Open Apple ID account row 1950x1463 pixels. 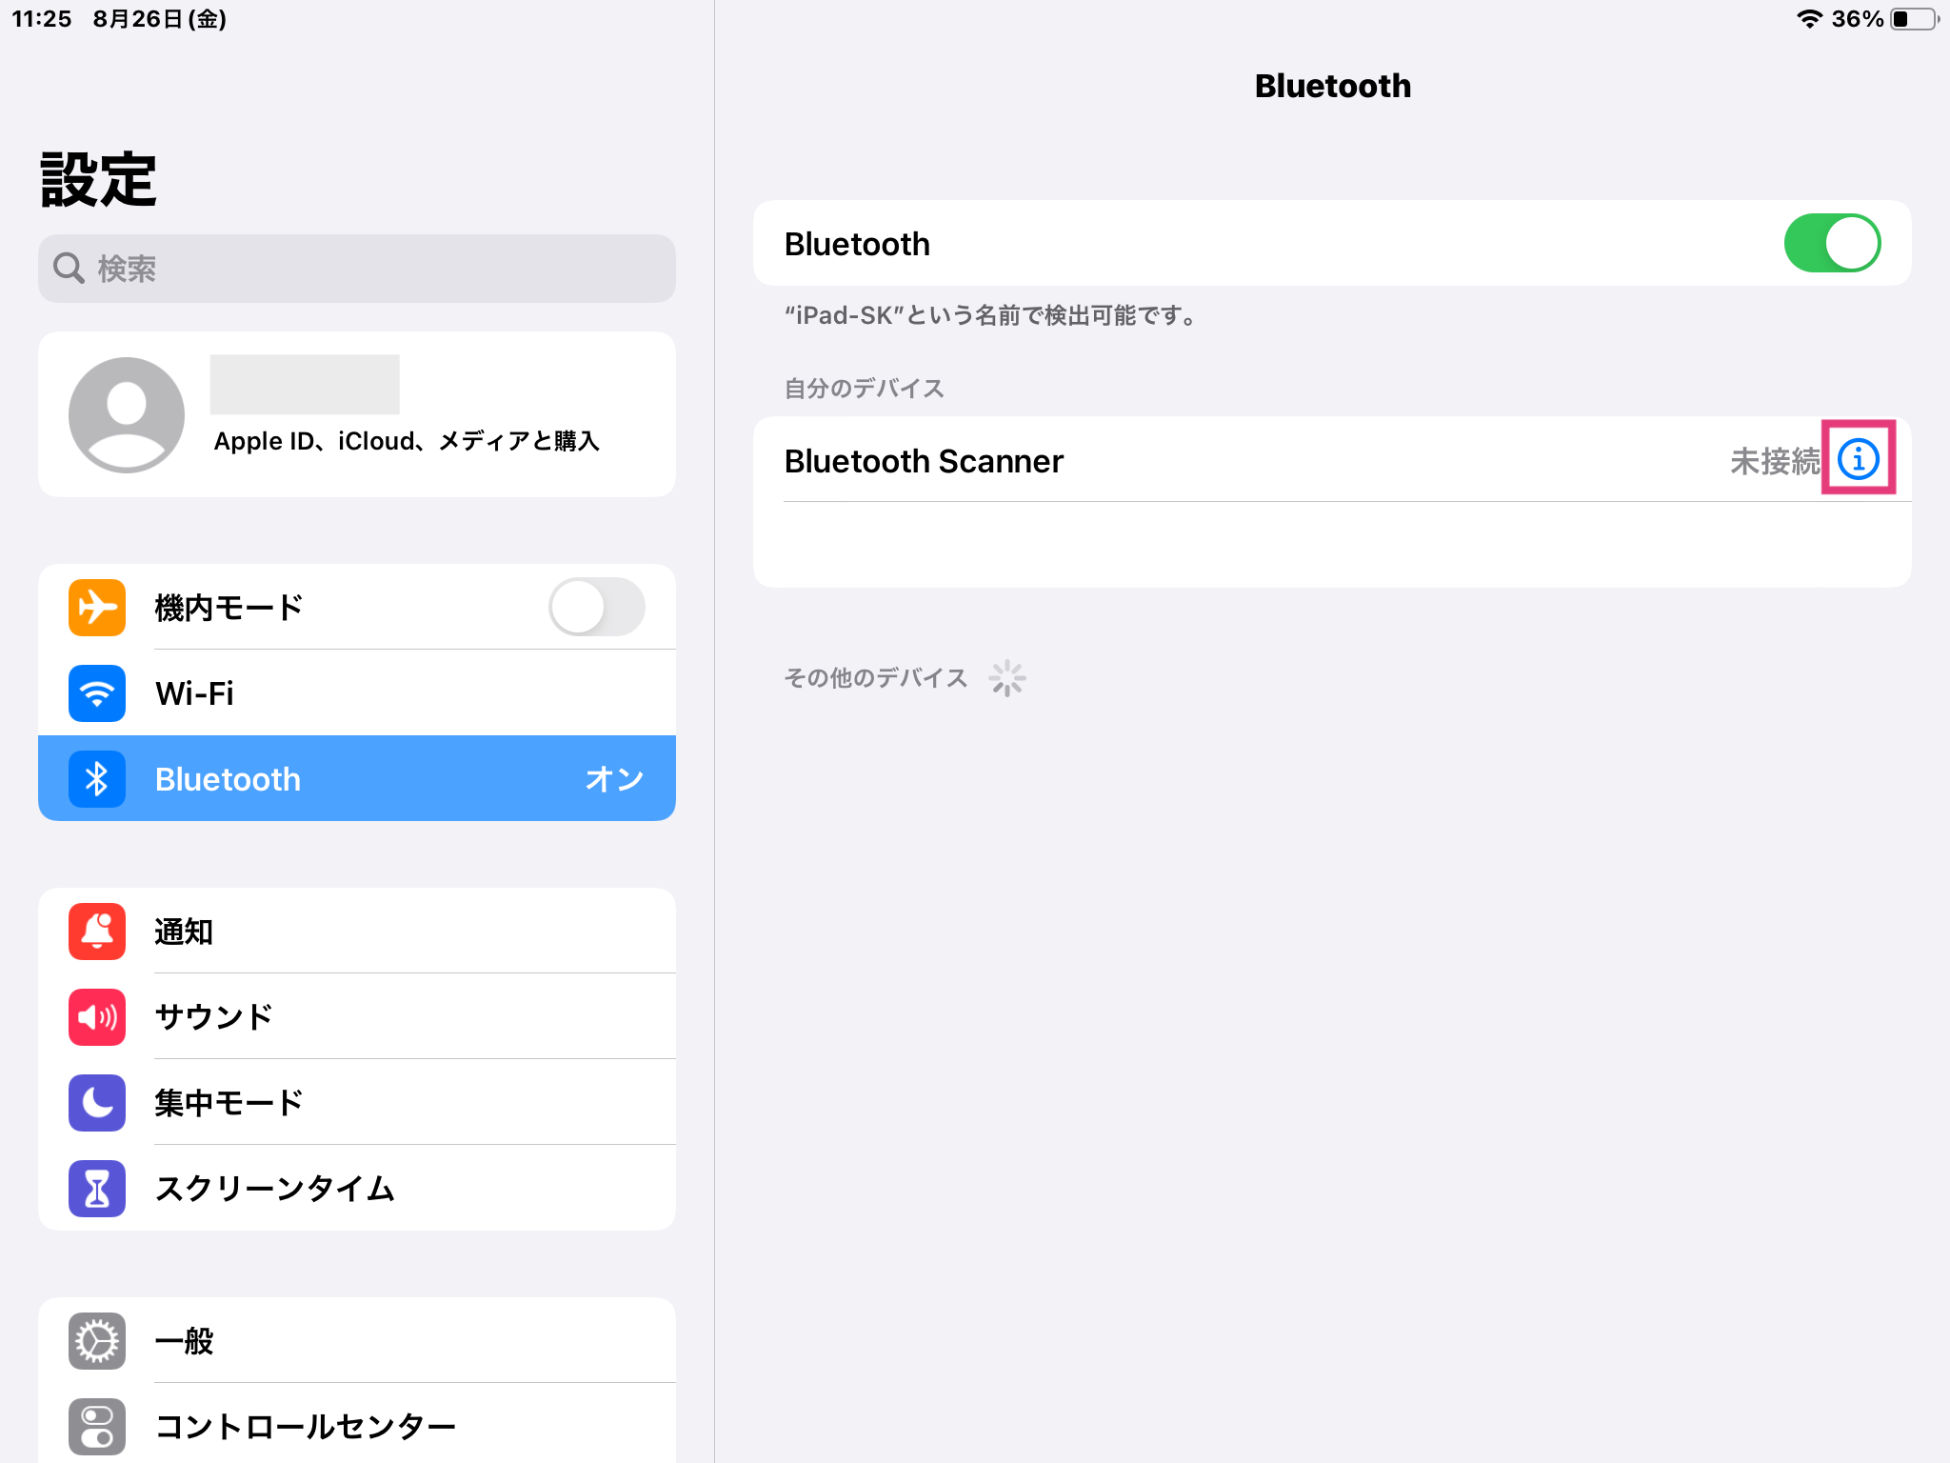point(357,414)
